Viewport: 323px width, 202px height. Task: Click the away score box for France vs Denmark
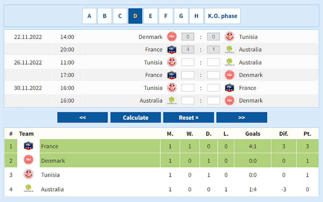[x=213, y=75]
